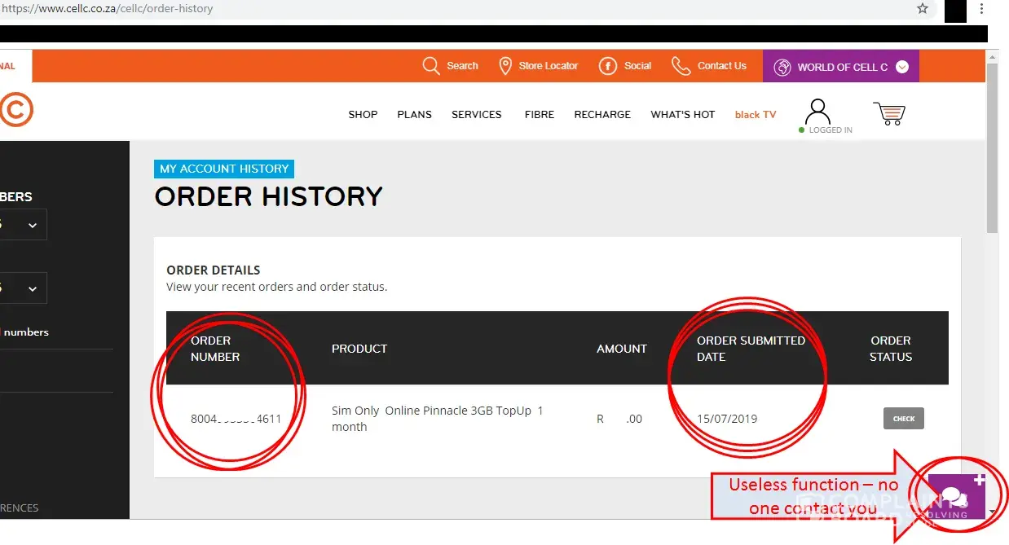This screenshot has width=1009, height=545.
Task: Click MY ACCOUNT HISTORY label
Action: 224,169
